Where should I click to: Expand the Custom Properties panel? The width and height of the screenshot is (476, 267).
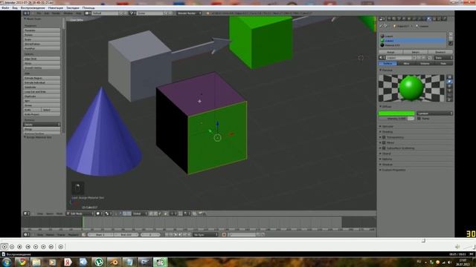point(393,170)
